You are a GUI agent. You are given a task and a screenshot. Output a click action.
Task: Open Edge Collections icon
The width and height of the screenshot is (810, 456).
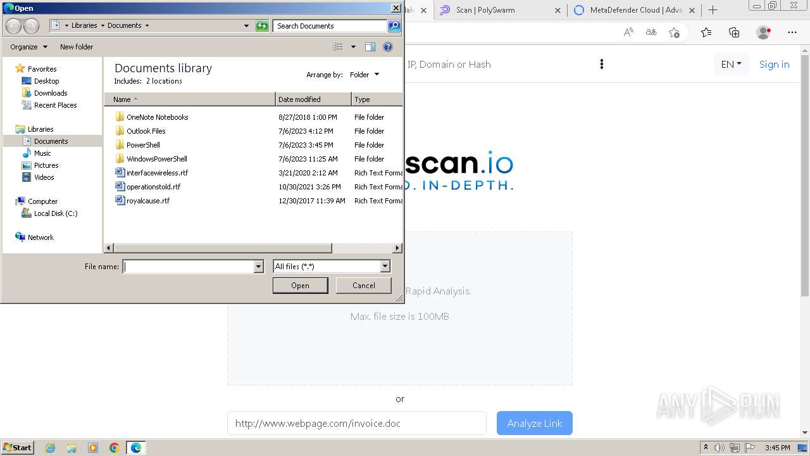point(734,32)
